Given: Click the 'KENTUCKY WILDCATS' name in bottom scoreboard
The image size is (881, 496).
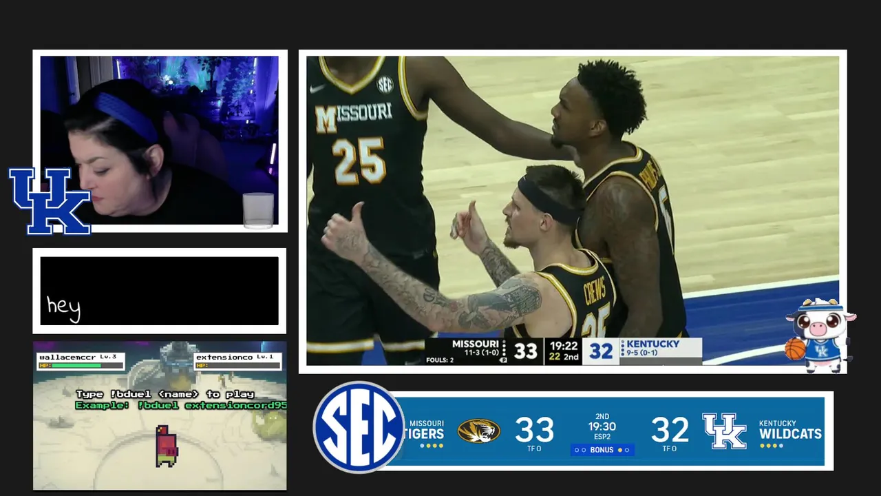Looking at the screenshot, I should [790, 430].
